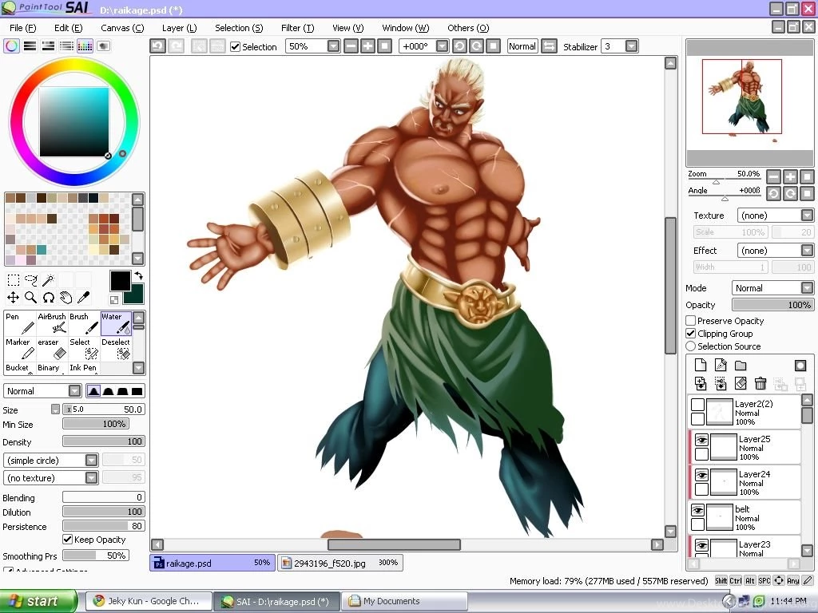Hide Layer25 with its eye icon
The height and width of the screenshot is (613, 818).
click(701, 440)
